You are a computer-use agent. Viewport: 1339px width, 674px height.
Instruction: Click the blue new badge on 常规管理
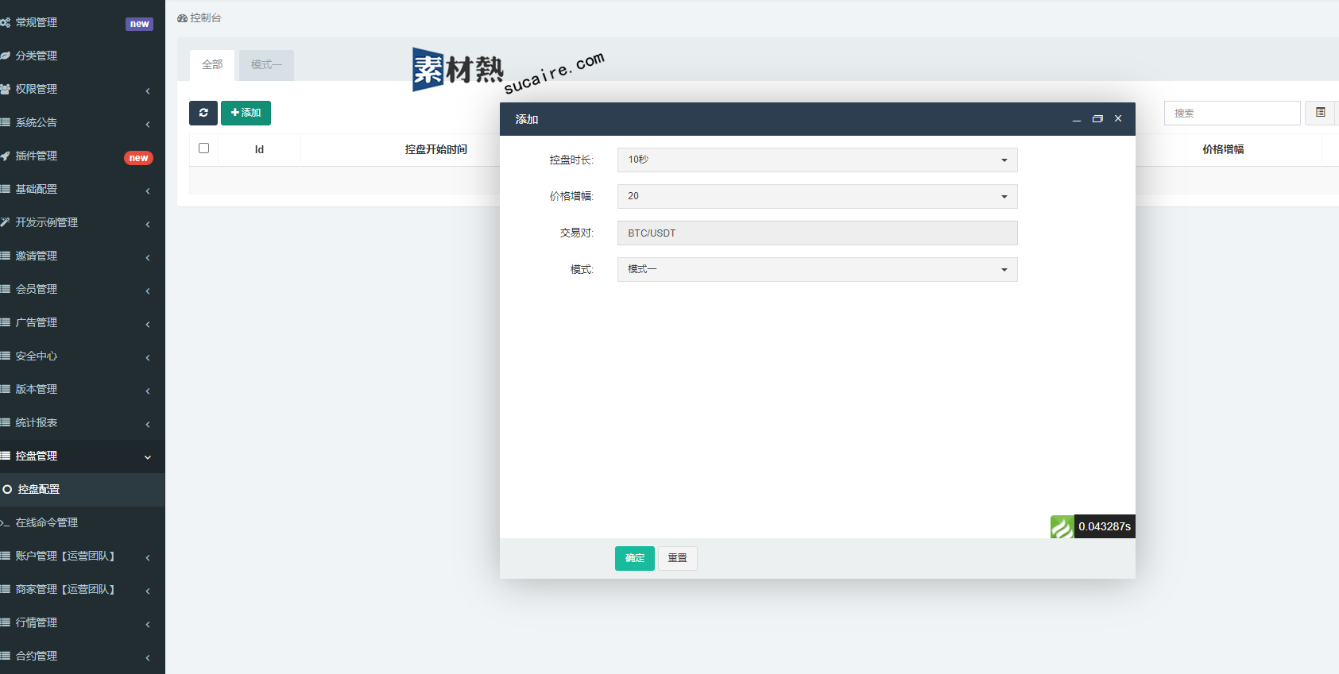coord(139,24)
